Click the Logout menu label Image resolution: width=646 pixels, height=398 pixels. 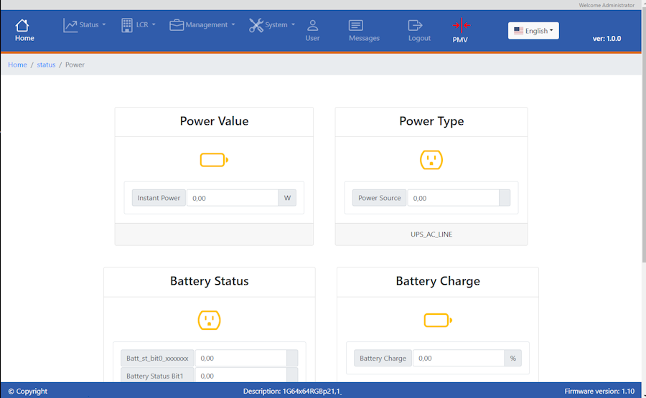pyautogui.click(x=419, y=38)
